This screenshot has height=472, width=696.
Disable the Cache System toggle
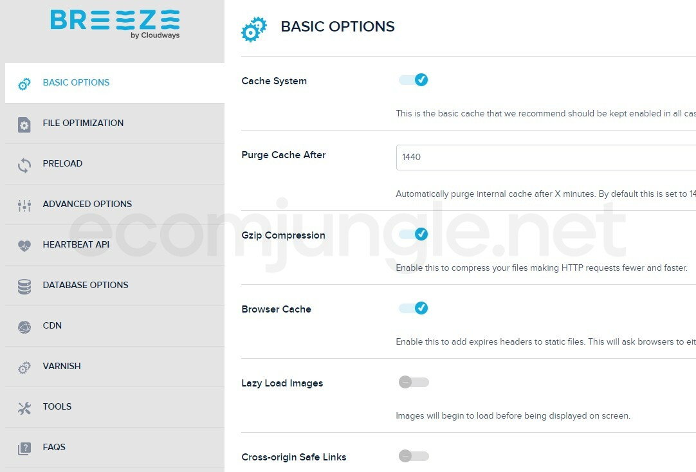[x=414, y=80]
